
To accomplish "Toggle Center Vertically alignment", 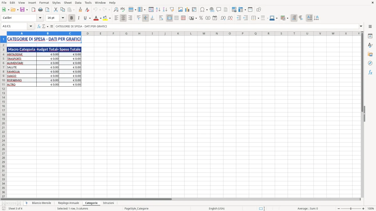I will tap(145, 18).
